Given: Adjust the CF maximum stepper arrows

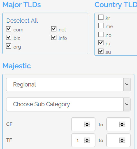Looking at the screenshot, I should tap(122, 124).
